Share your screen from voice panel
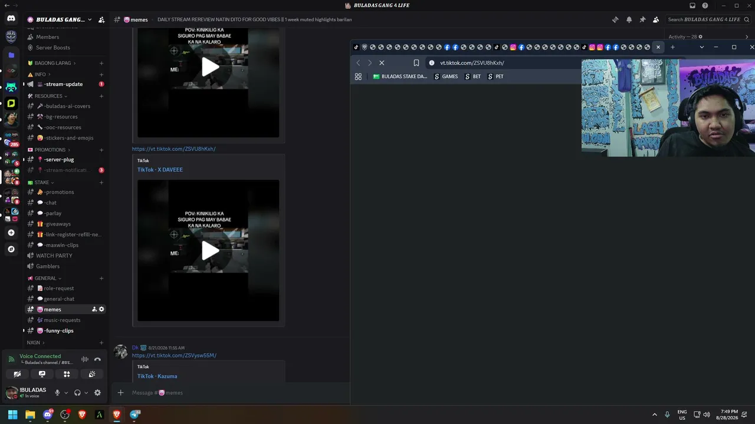Image resolution: width=755 pixels, height=424 pixels. point(42,374)
